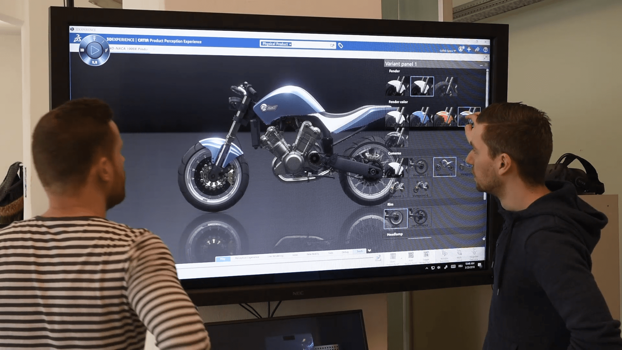This screenshot has width=622, height=350.
Task: Select the Viewpoint 2 camera thumbnail
Action: coord(420,167)
